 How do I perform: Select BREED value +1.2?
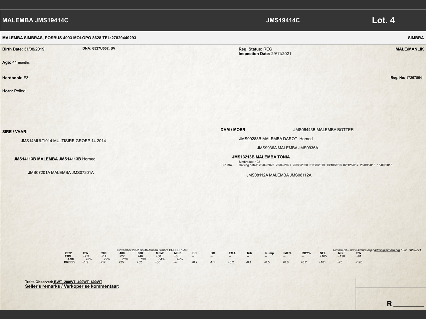coord(85,262)
